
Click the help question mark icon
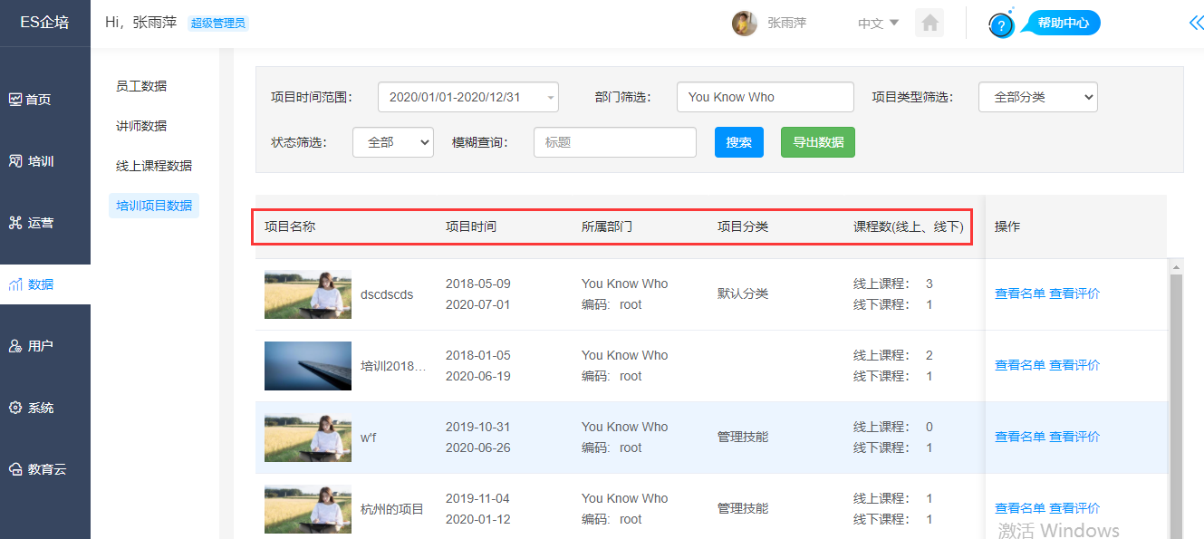coord(1000,25)
